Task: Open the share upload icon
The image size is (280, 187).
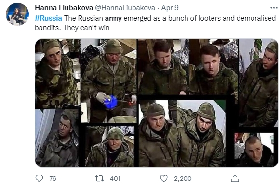Action: (235, 178)
